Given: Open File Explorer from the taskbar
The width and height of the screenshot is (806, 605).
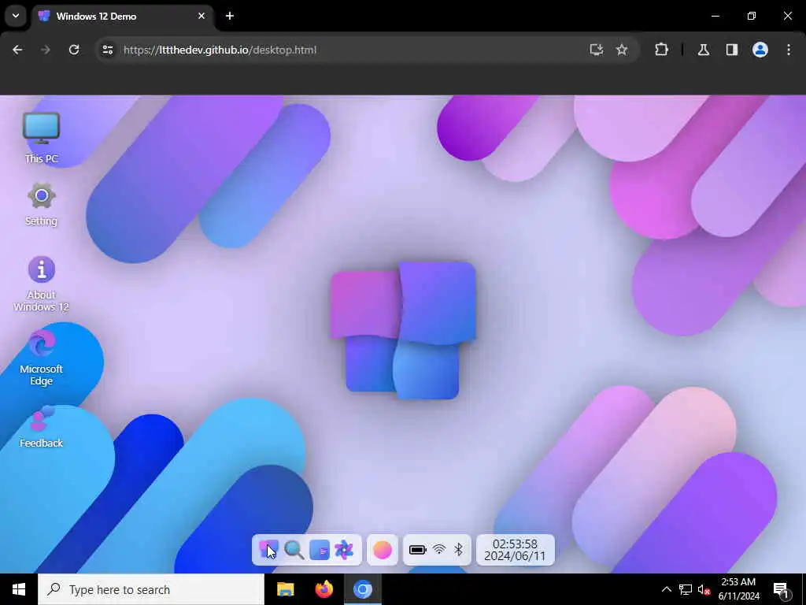Looking at the screenshot, I should [x=285, y=589].
